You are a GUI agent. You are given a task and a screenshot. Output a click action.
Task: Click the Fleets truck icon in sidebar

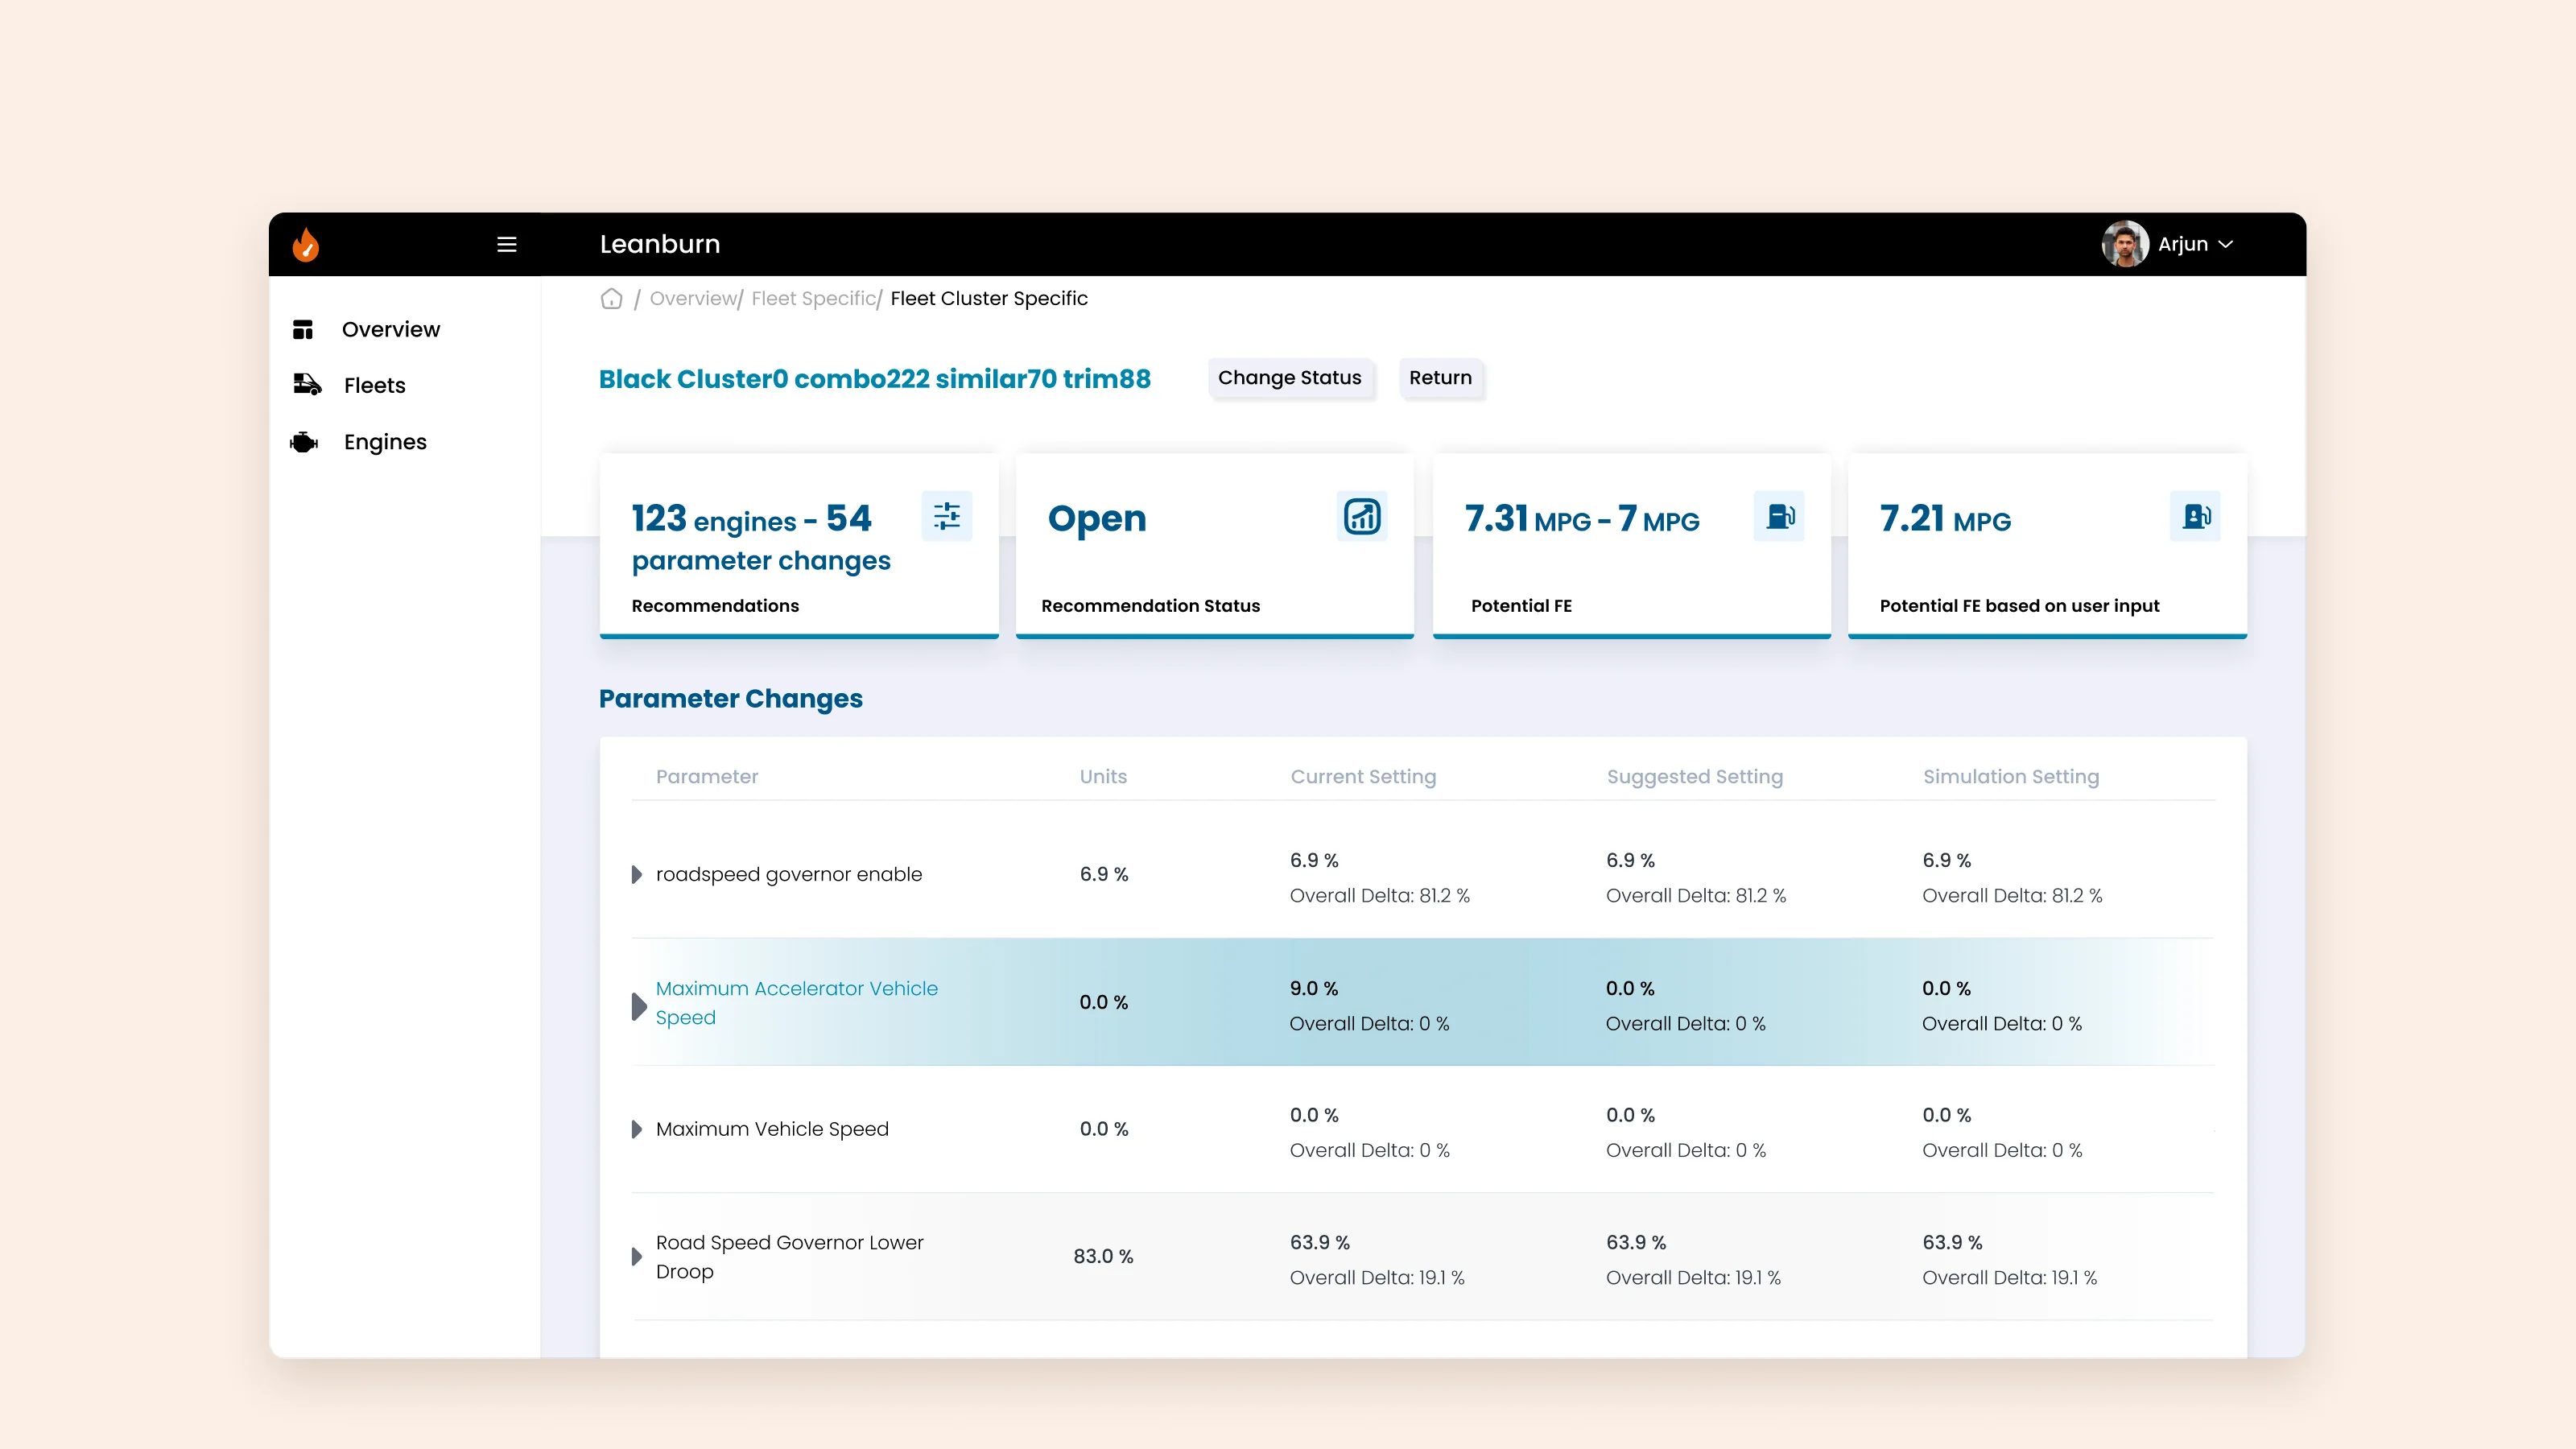[307, 385]
